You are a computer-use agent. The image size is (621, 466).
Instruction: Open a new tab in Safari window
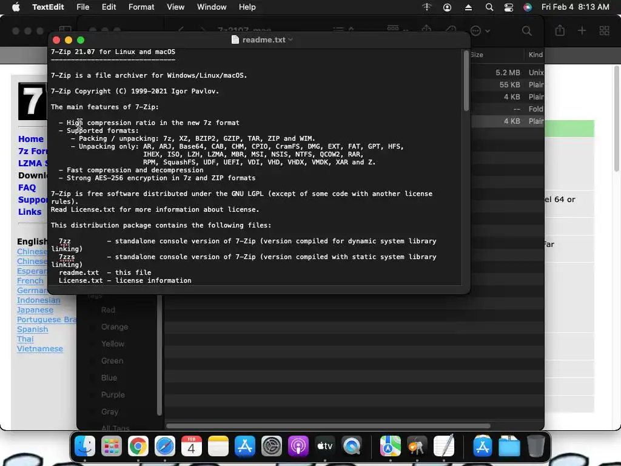pyautogui.click(x=582, y=30)
